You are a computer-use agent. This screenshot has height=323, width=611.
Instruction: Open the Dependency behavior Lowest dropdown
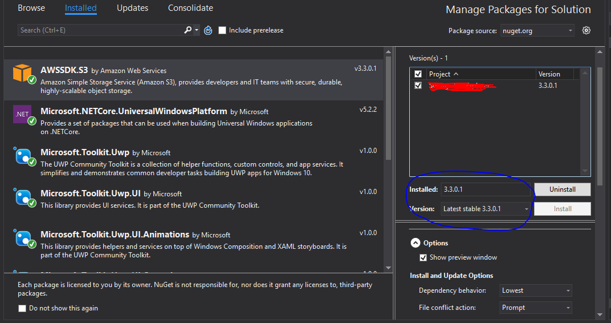[x=535, y=290]
